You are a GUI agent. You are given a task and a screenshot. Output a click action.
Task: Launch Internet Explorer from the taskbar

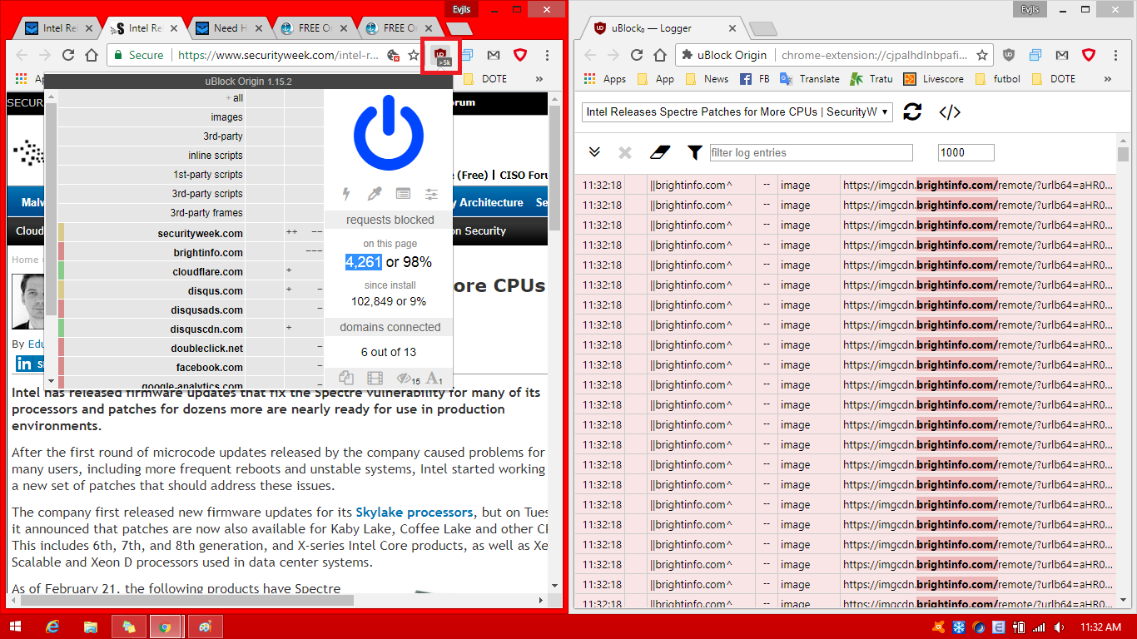point(54,627)
